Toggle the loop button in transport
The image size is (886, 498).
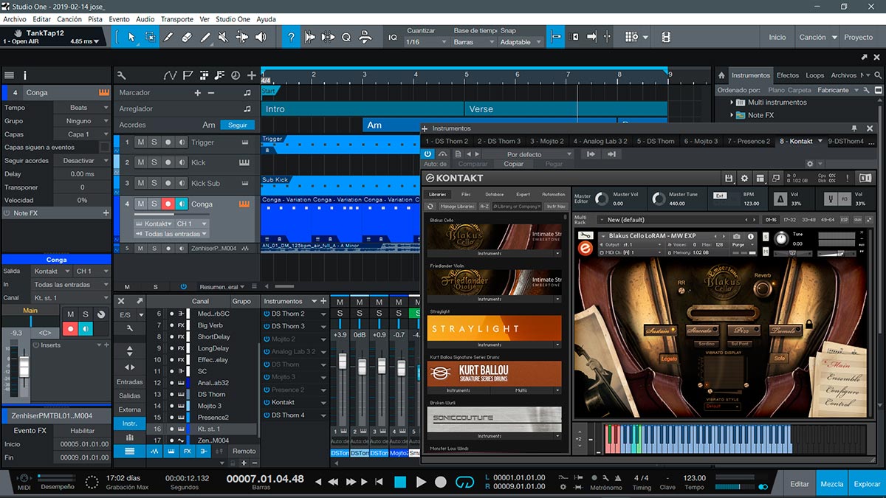pos(464,482)
